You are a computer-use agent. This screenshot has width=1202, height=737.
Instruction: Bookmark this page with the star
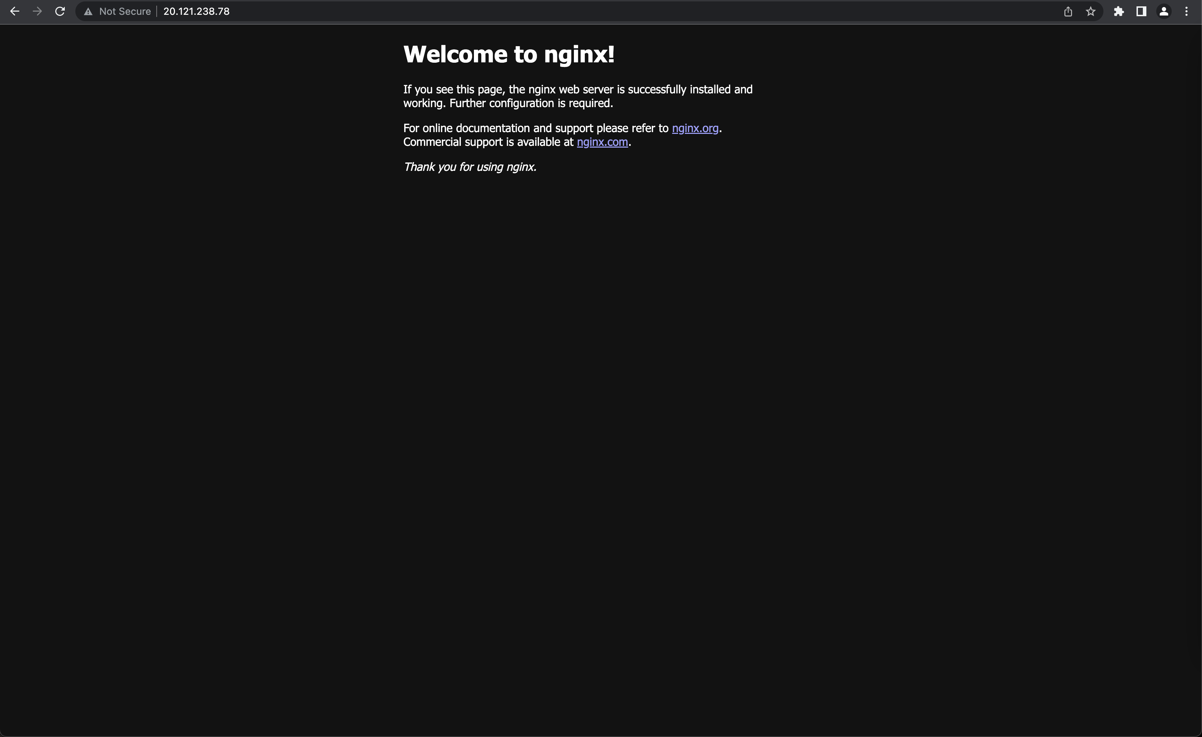coord(1090,11)
